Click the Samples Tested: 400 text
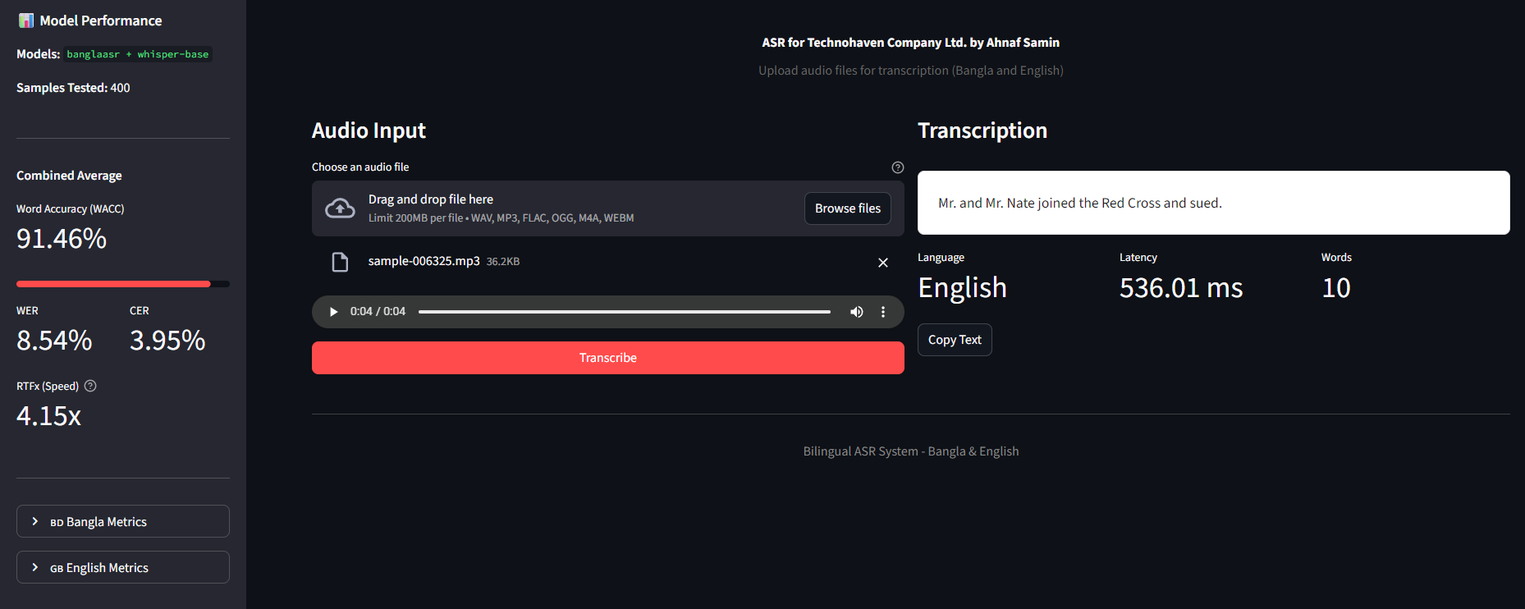The height and width of the screenshot is (609, 1525). [73, 88]
